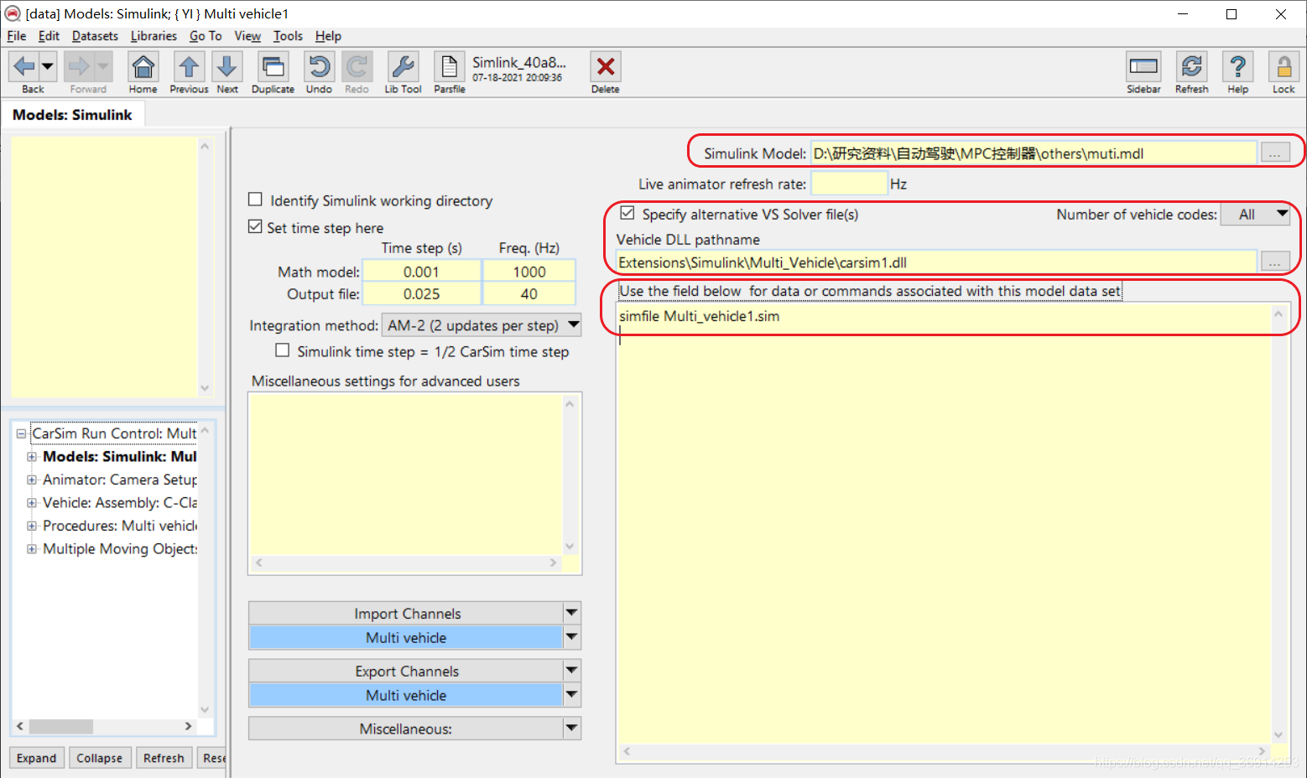Image resolution: width=1307 pixels, height=778 pixels.
Task: Go to the Home screen icon
Action: point(143,66)
